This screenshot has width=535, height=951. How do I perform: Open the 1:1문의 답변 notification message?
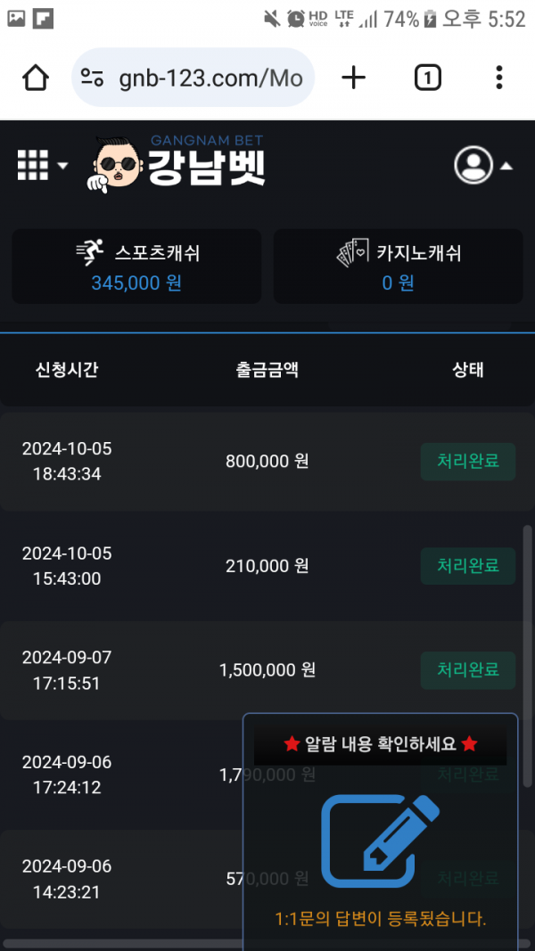click(x=380, y=918)
